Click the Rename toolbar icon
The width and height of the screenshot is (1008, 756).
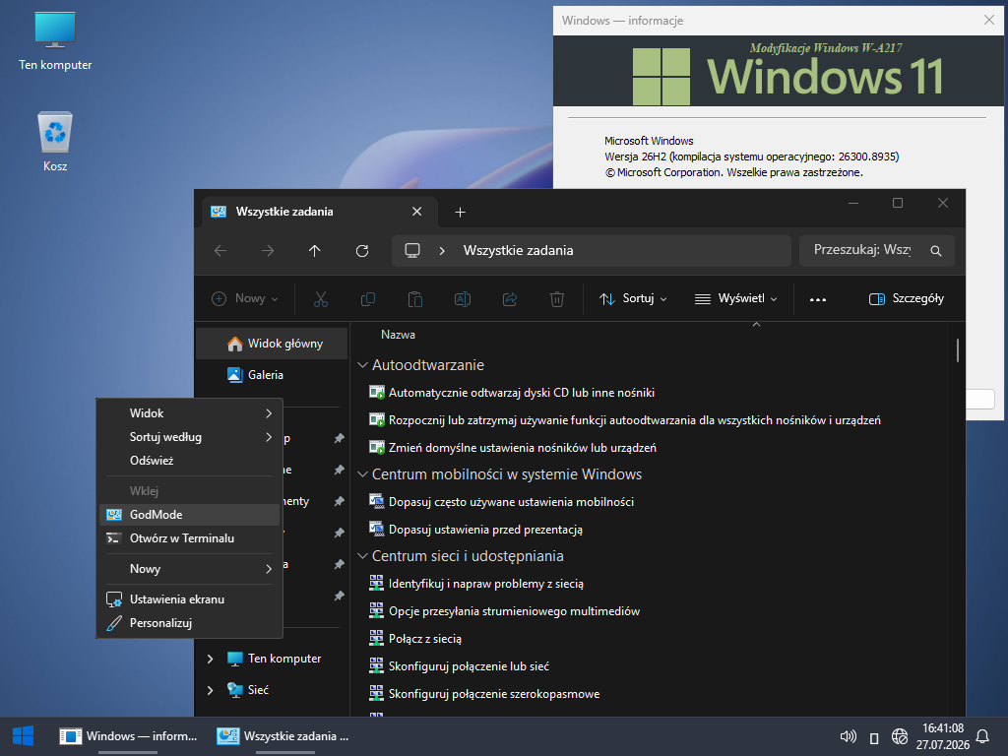[x=463, y=299]
